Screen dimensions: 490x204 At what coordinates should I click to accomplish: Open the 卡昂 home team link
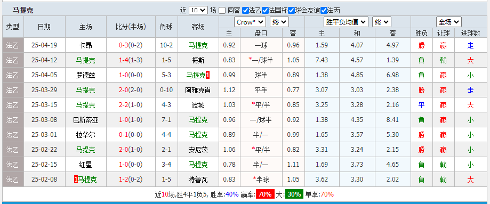coord(86,45)
